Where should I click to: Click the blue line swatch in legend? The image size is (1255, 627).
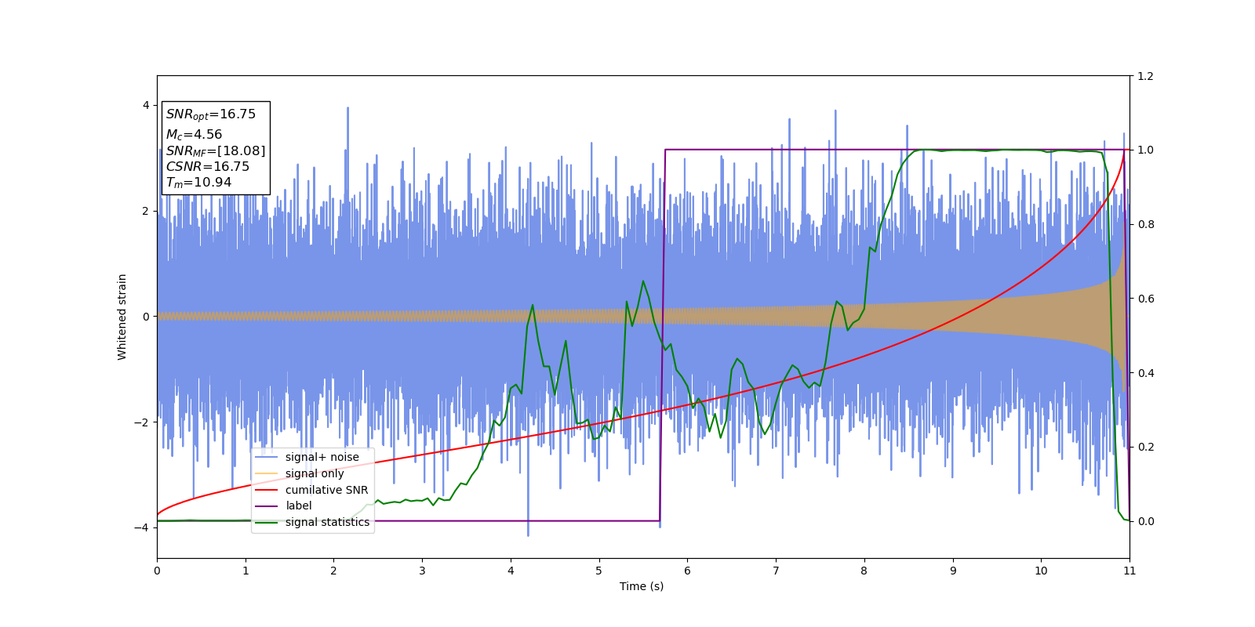coord(267,458)
